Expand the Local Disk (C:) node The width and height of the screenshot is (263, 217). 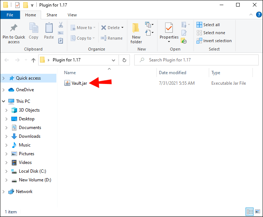coord(7,171)
